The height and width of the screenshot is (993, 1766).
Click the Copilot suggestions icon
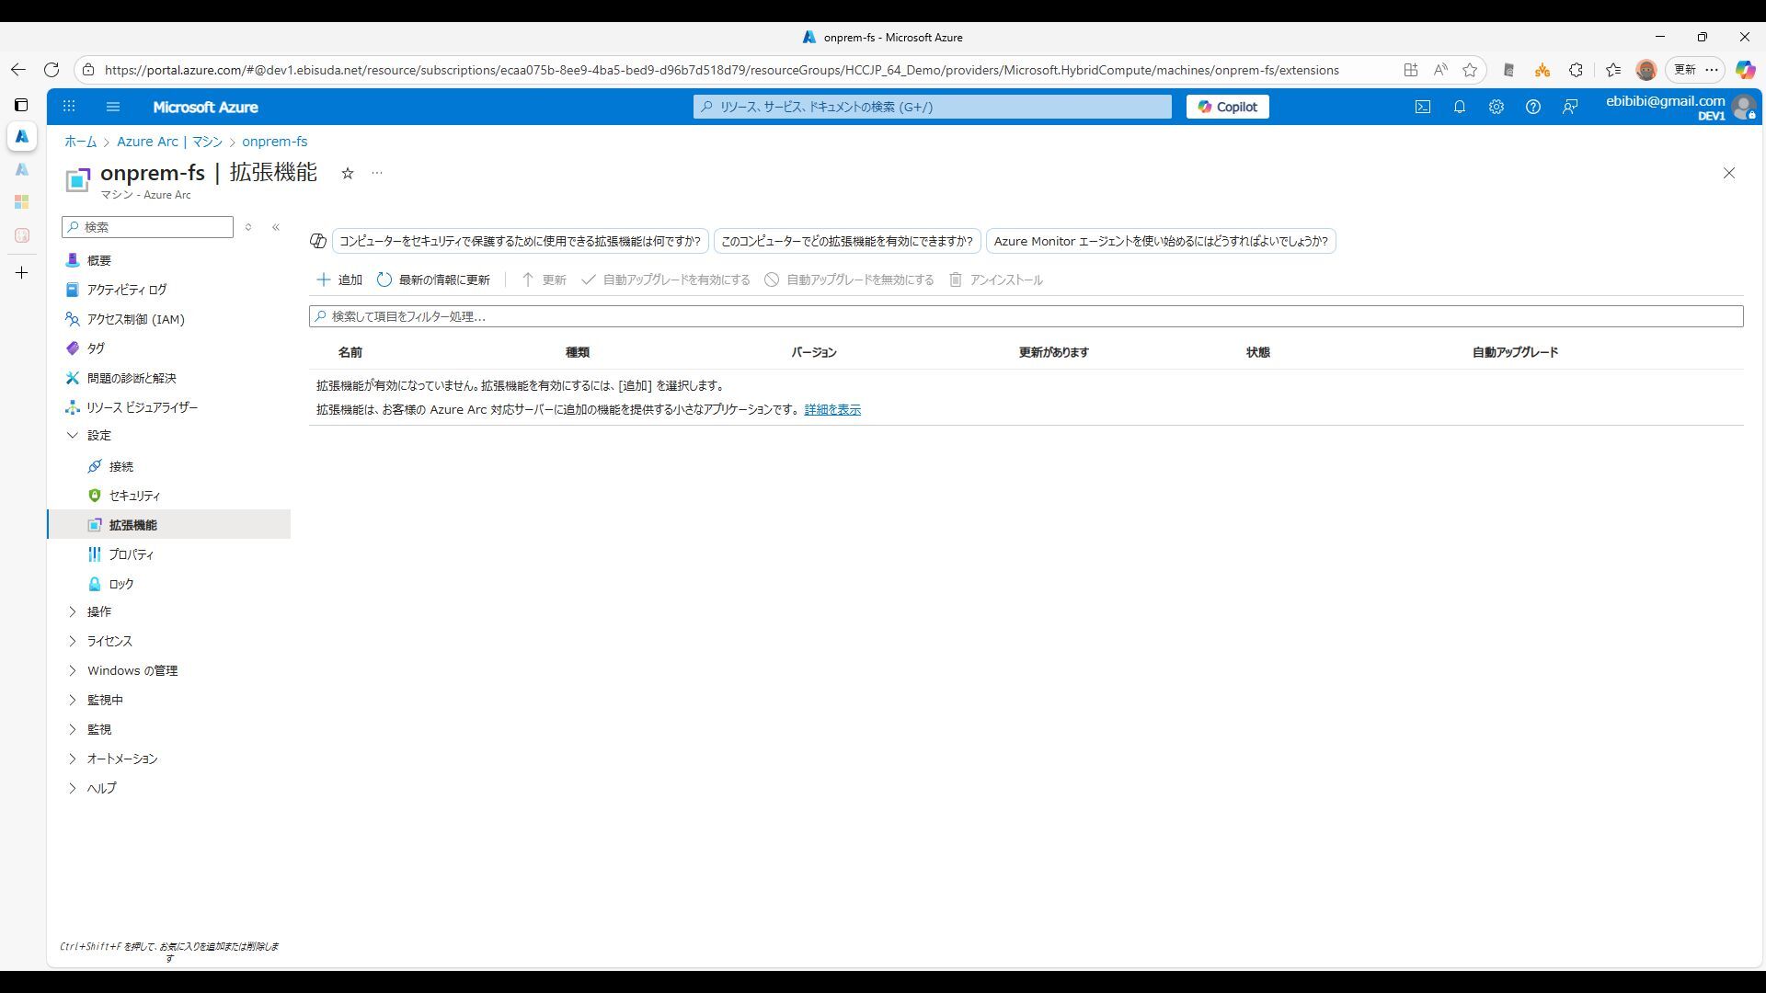[318, 241]
